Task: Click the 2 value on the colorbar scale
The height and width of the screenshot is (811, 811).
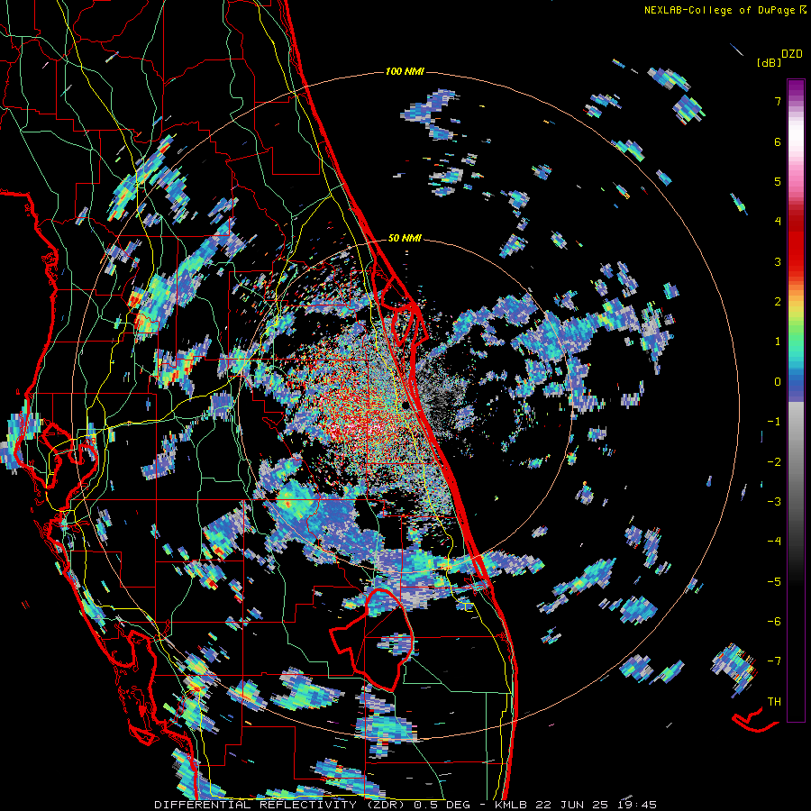Action: pyautogui.click(x=778, y=302)
